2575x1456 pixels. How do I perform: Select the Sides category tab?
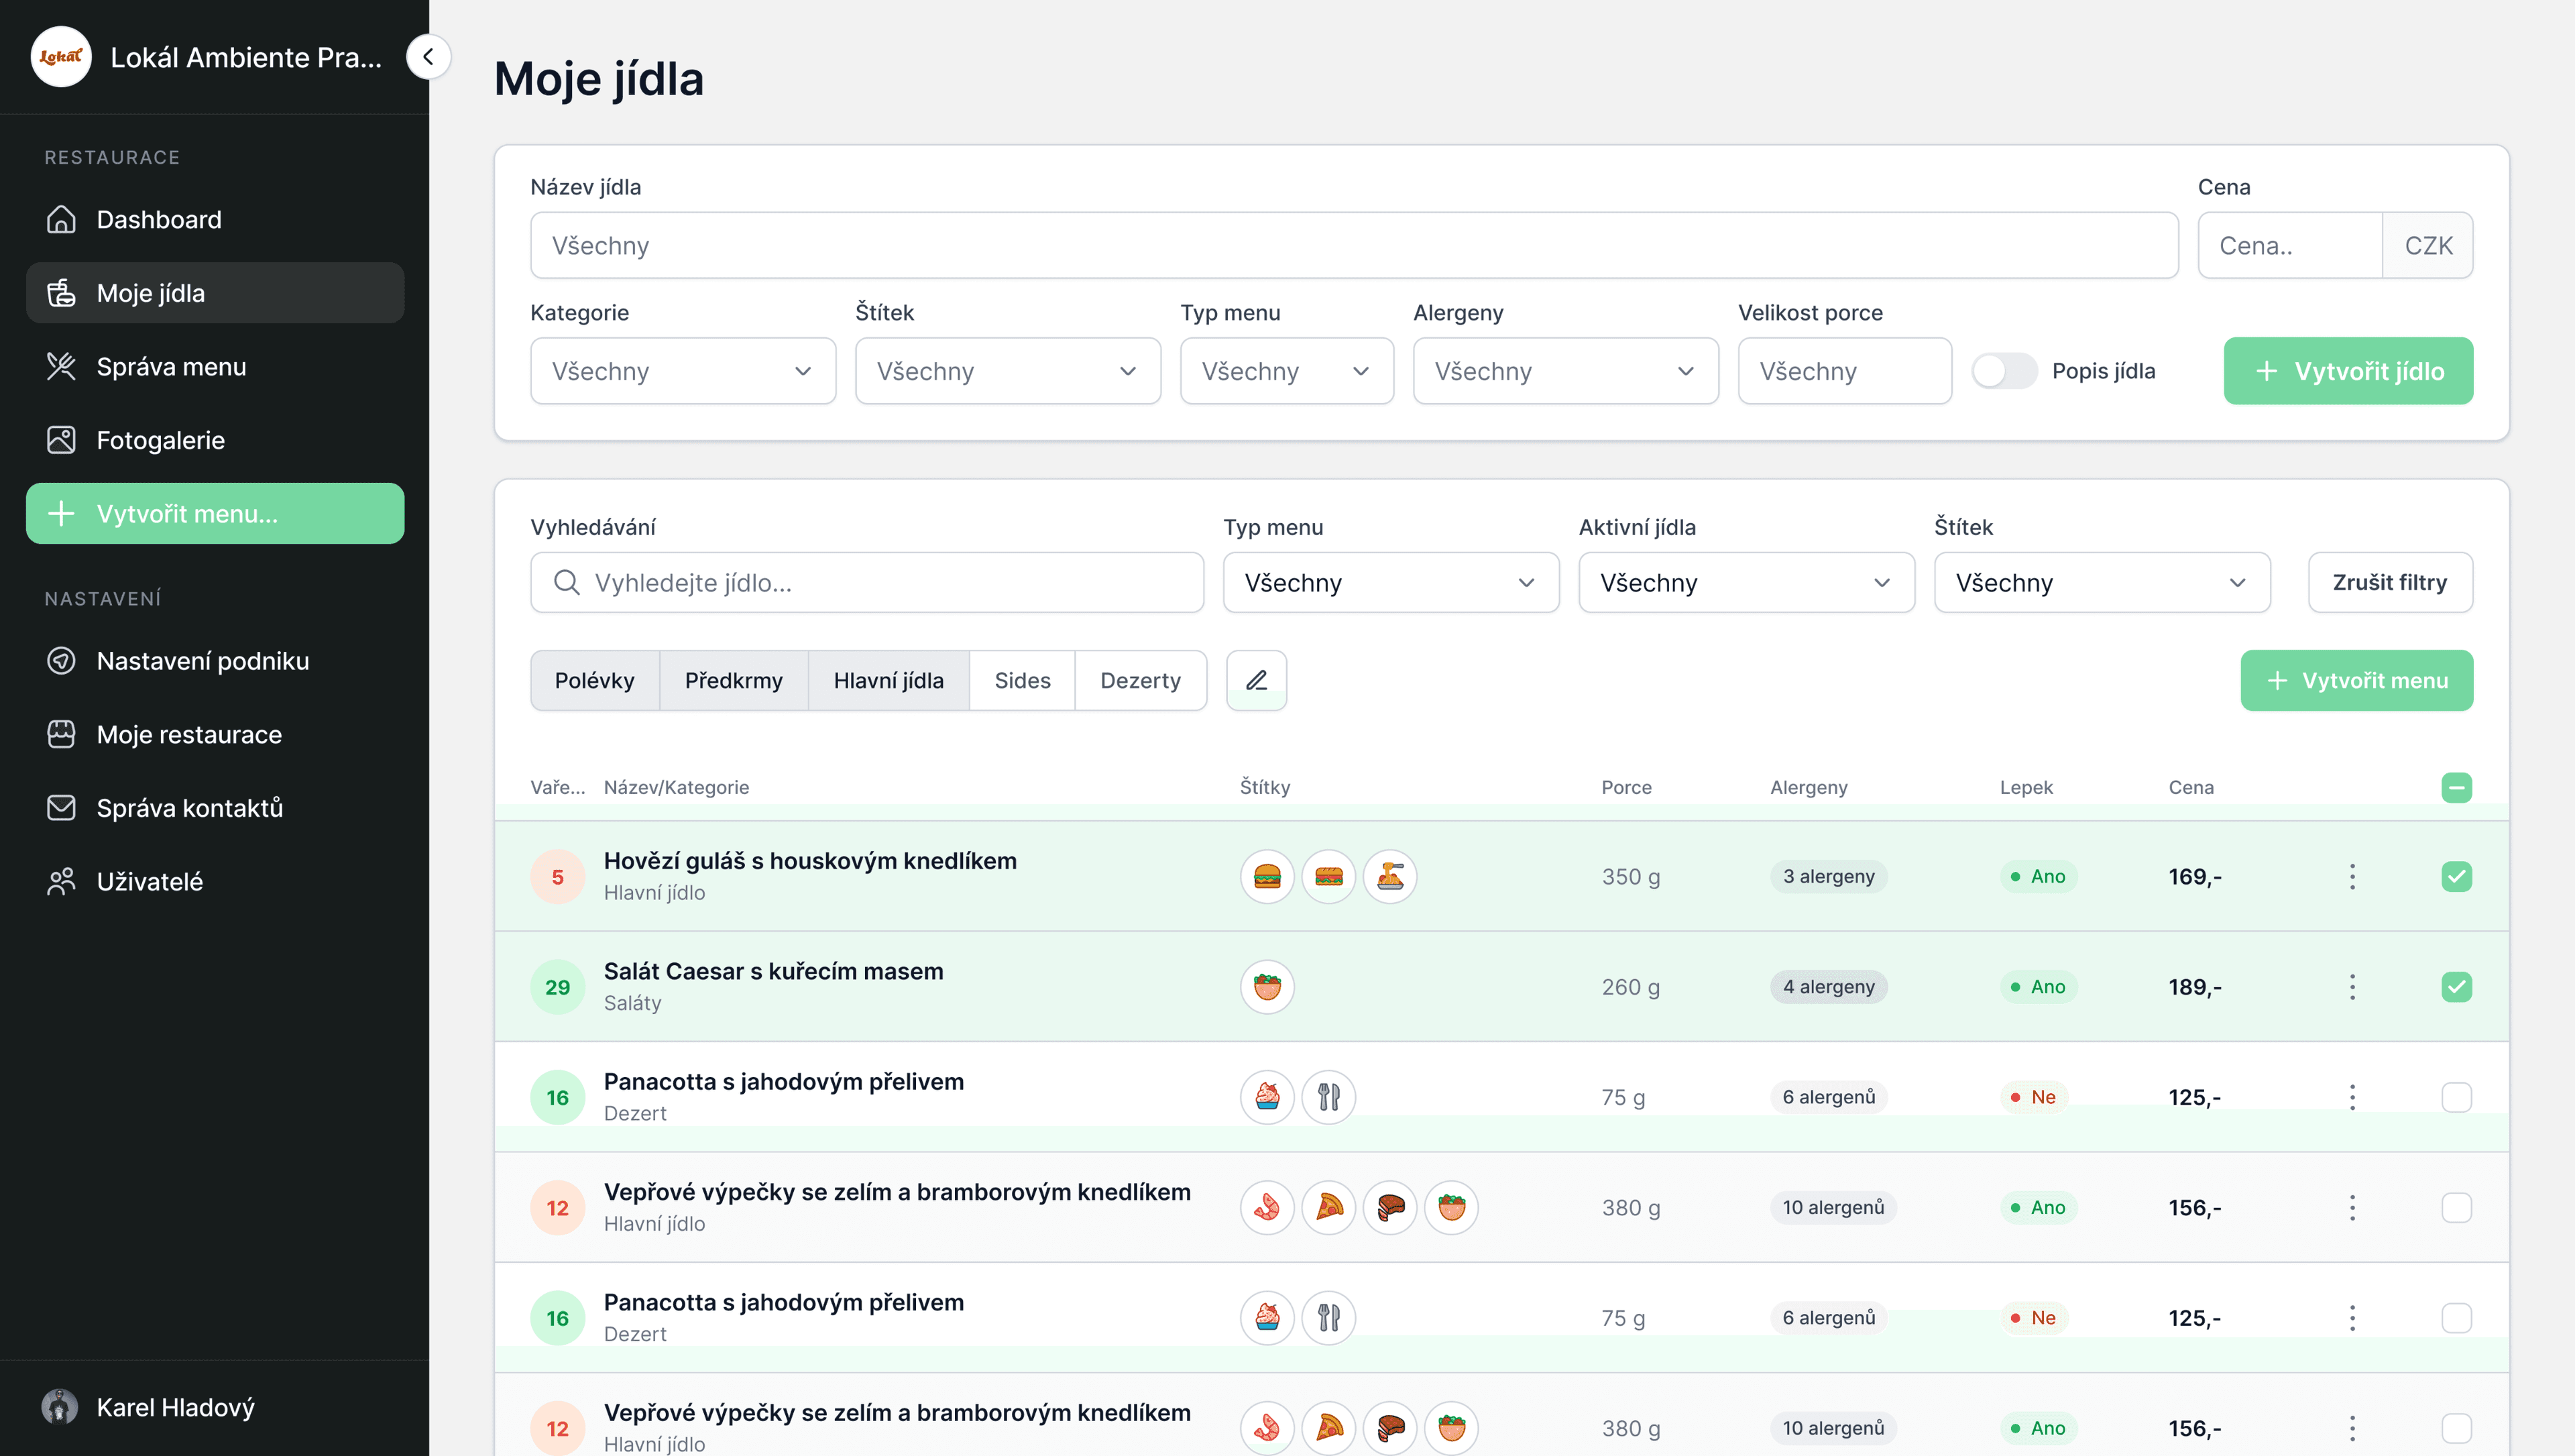click(x=1021, y=680)
